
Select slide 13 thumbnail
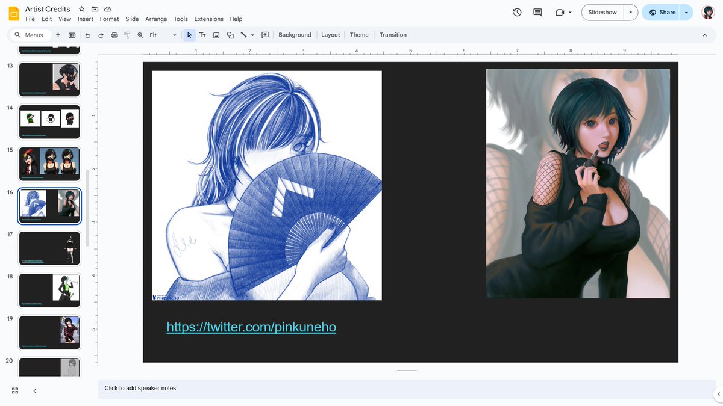(x=49, y=79)
